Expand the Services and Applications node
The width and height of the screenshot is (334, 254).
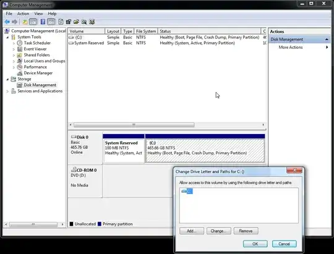pos(7,91)
